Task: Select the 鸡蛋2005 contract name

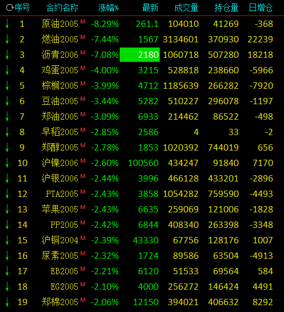Action: (x=60, y=70)
